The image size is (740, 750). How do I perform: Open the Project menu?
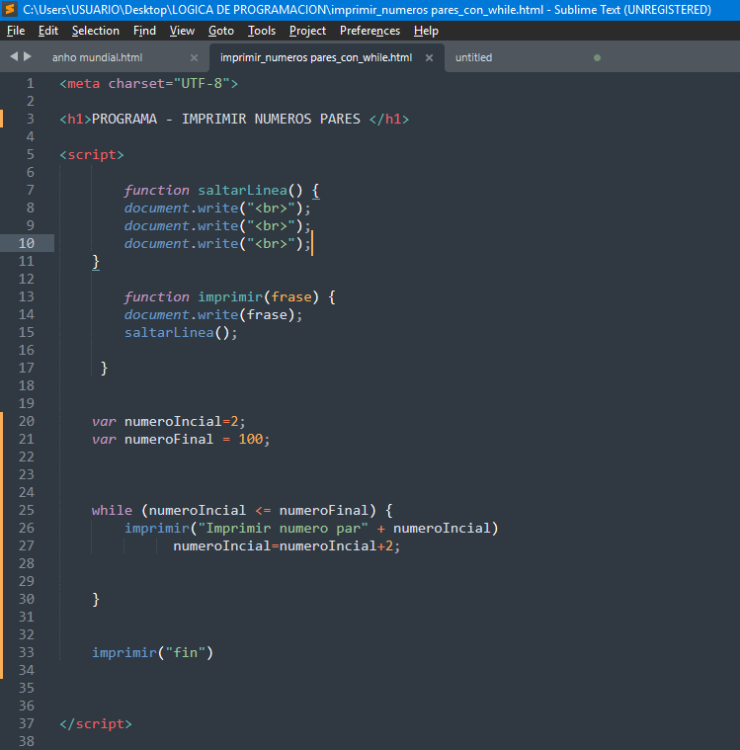point(307,31)
